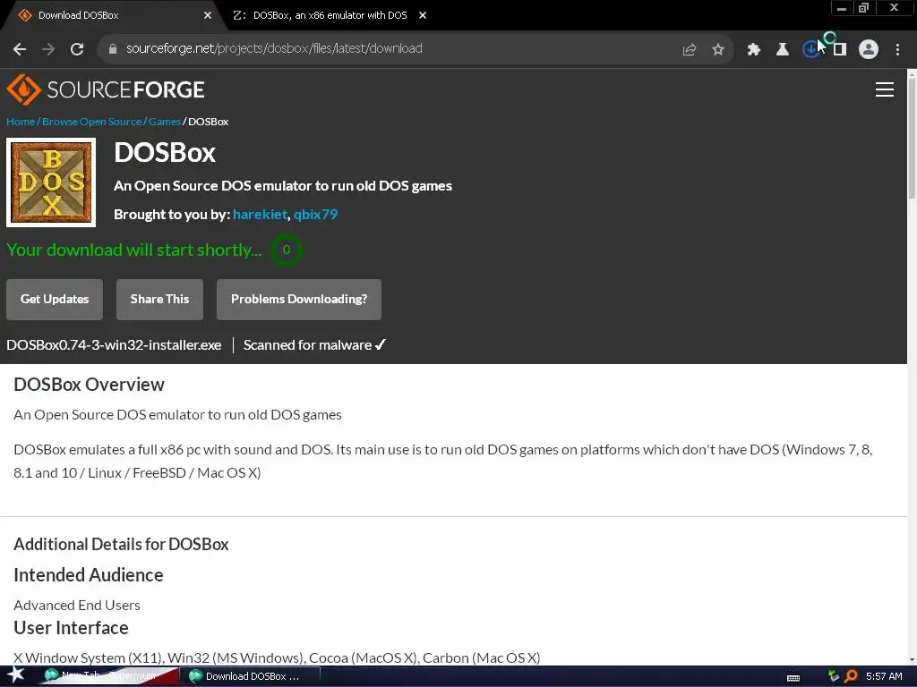This screenshot has height=687, width=917.
Task: Close the DOSBox x86 emulator tab
Action: pyautogui.click(x=423, y=15)
